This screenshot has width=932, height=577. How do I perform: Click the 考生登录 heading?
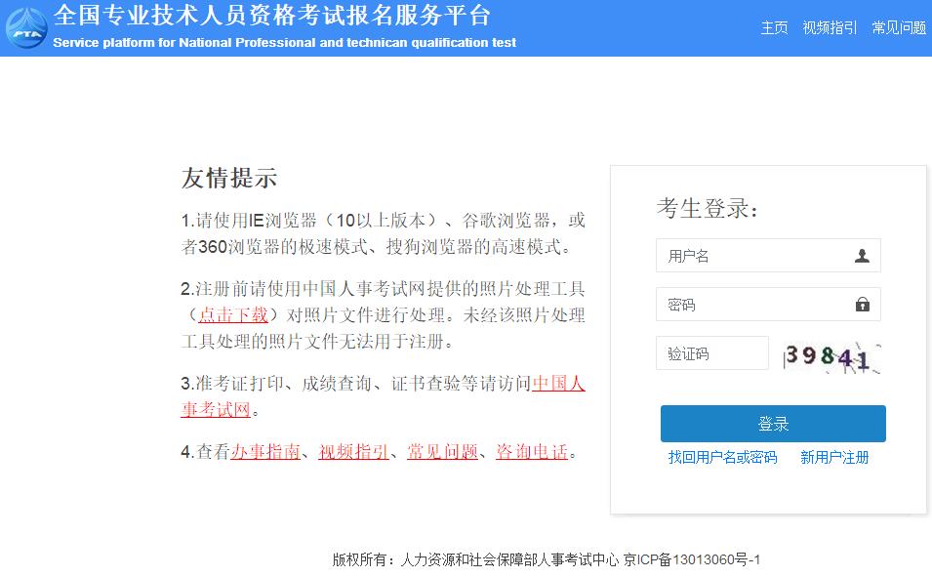coord(708,208)
